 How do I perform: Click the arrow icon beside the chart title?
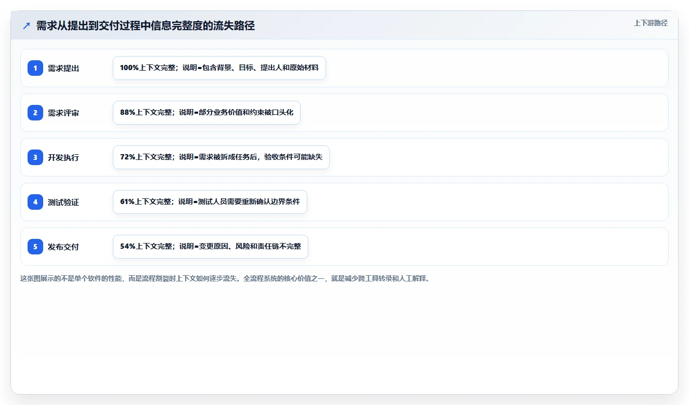coord(27,26)
